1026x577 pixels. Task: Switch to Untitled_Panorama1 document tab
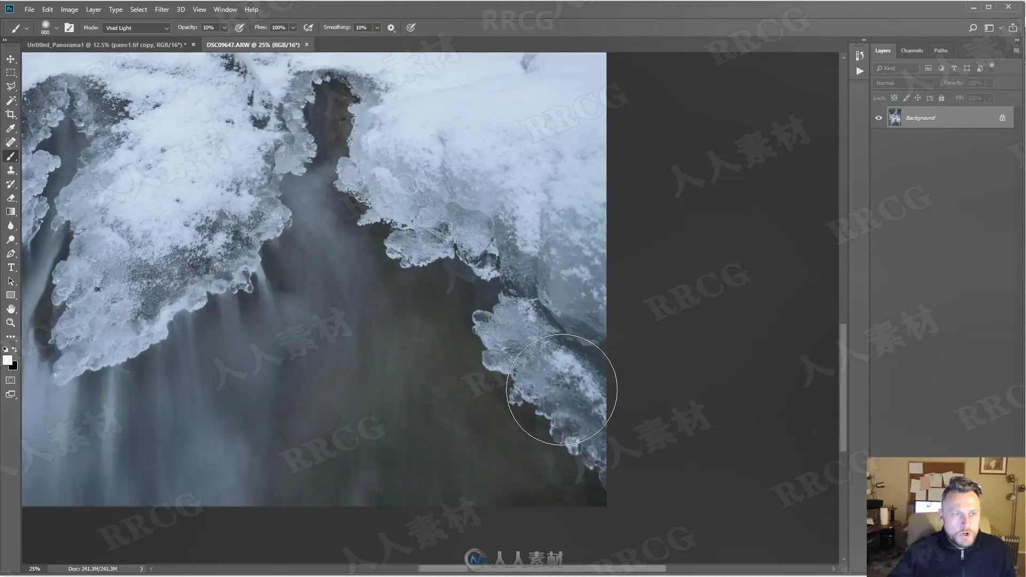pyautogui.click(x=106, y=45)
